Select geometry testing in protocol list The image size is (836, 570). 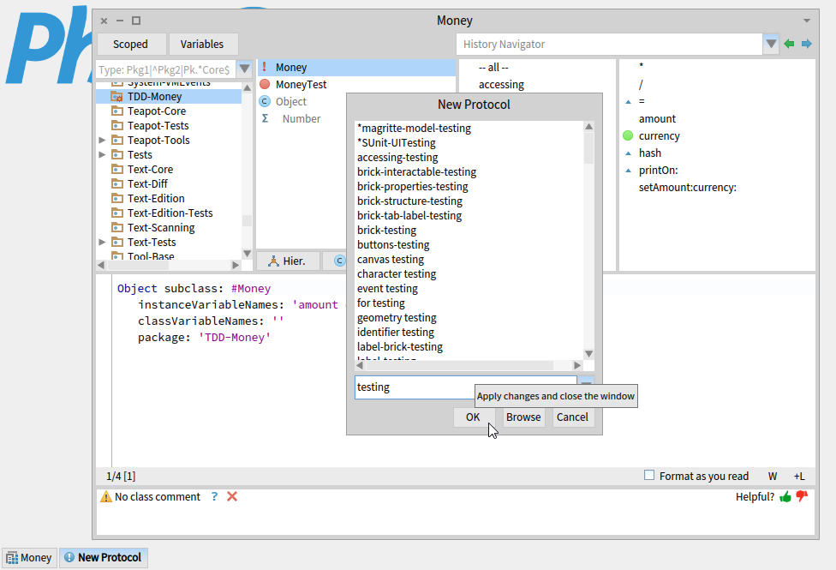tap(397, 317)
